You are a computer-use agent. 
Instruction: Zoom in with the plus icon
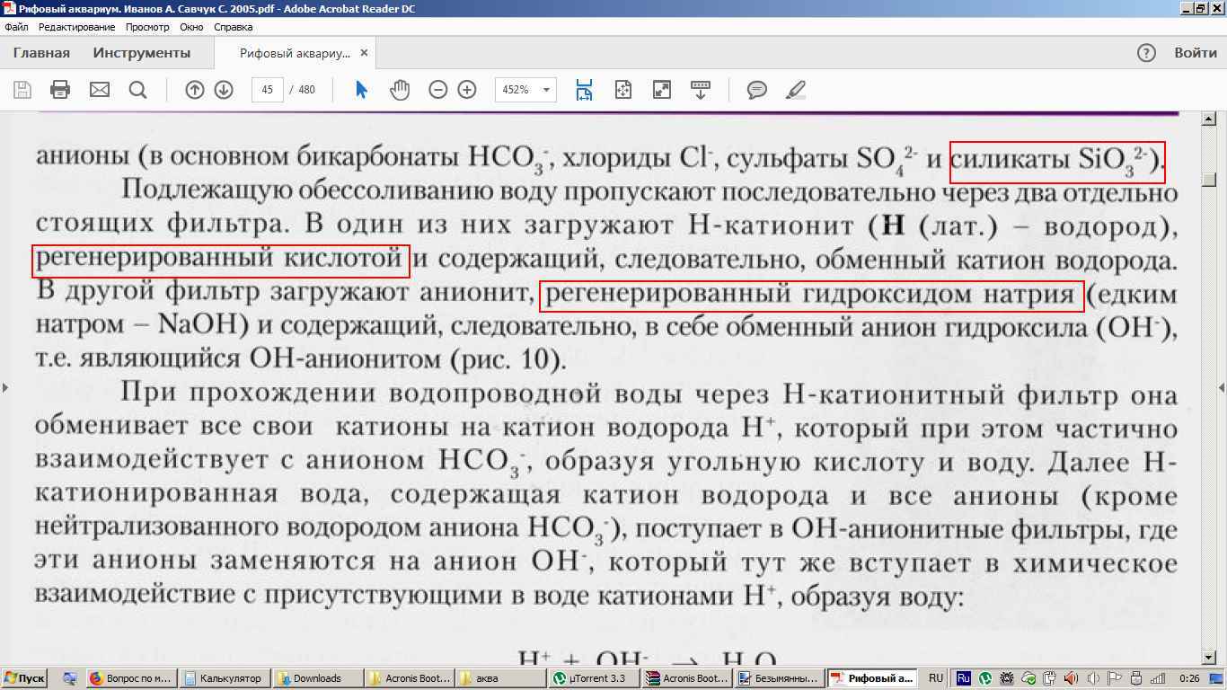467,90
